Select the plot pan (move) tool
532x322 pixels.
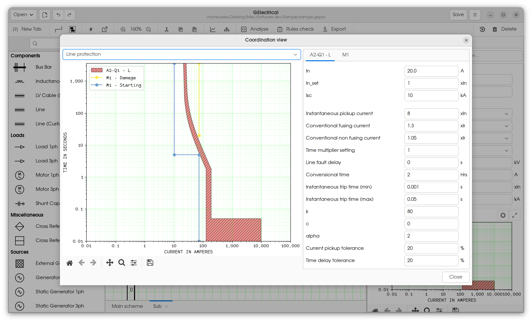[110, 263]
